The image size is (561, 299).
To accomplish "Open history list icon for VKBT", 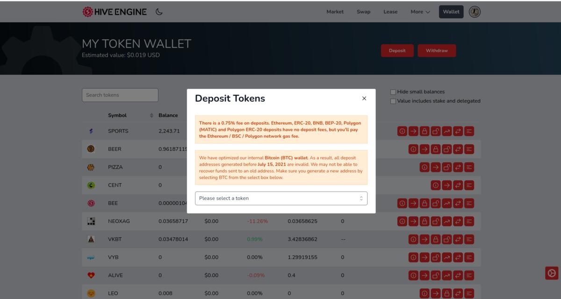I will click(x=469, y=239).
